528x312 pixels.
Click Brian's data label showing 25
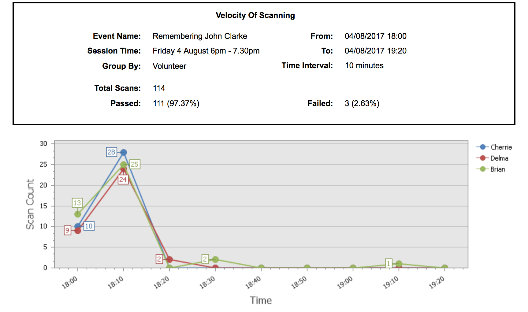pyautogui.click(x=135, y=164)
